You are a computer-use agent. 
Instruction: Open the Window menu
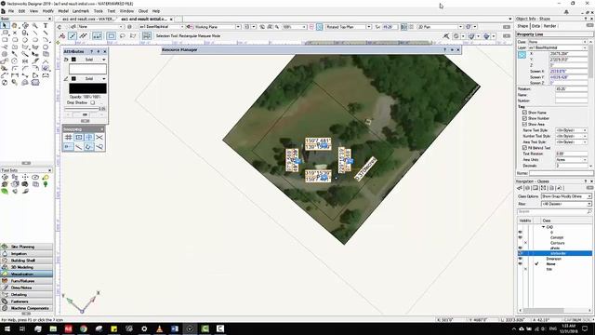126,11
